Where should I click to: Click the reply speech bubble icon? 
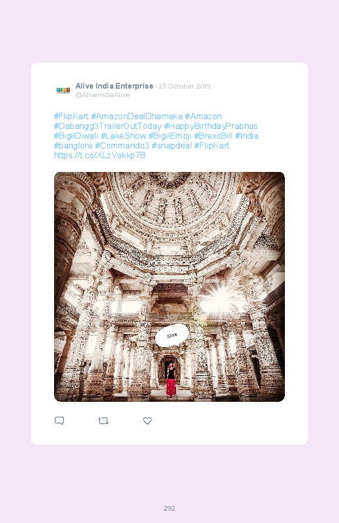pos(59,421)
